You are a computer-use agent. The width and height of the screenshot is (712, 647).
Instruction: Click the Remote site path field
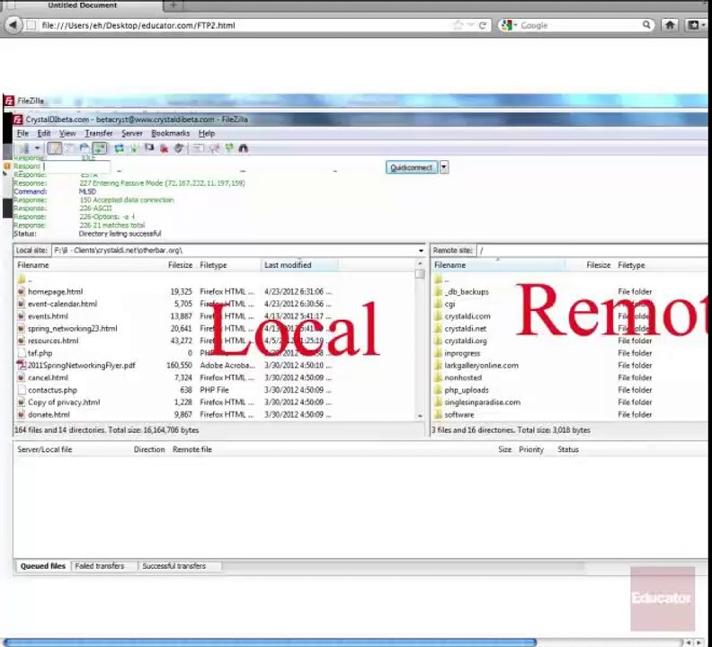[x=592, y=250]
